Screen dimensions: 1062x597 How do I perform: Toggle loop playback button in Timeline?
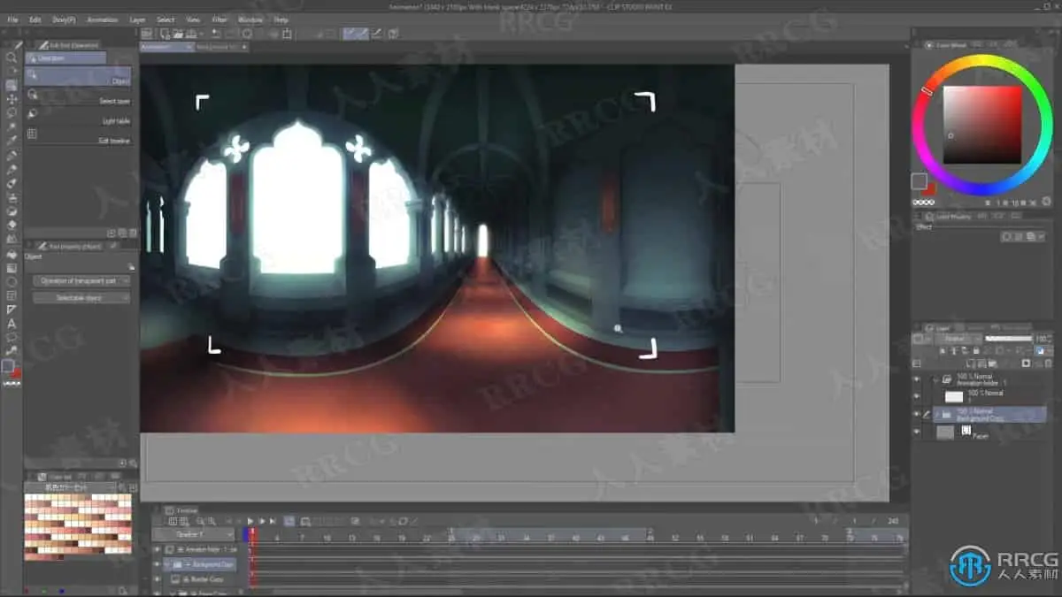(289, 521)
